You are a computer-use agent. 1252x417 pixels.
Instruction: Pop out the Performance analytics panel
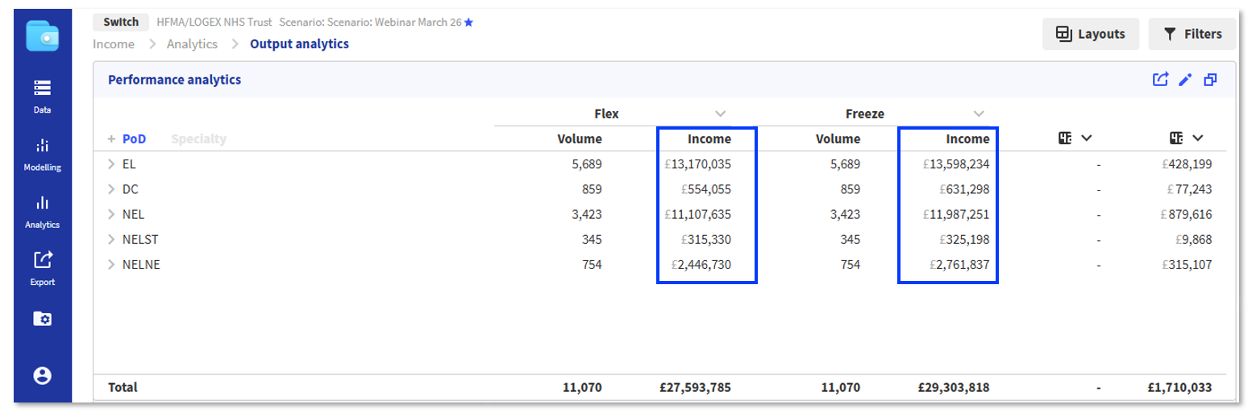1209,80
